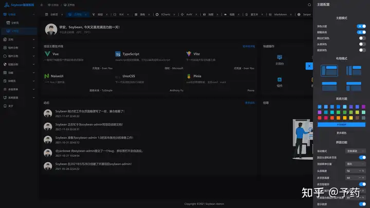
Task: Click the 更多动态 link in activity card
Action: pos(250,103)
